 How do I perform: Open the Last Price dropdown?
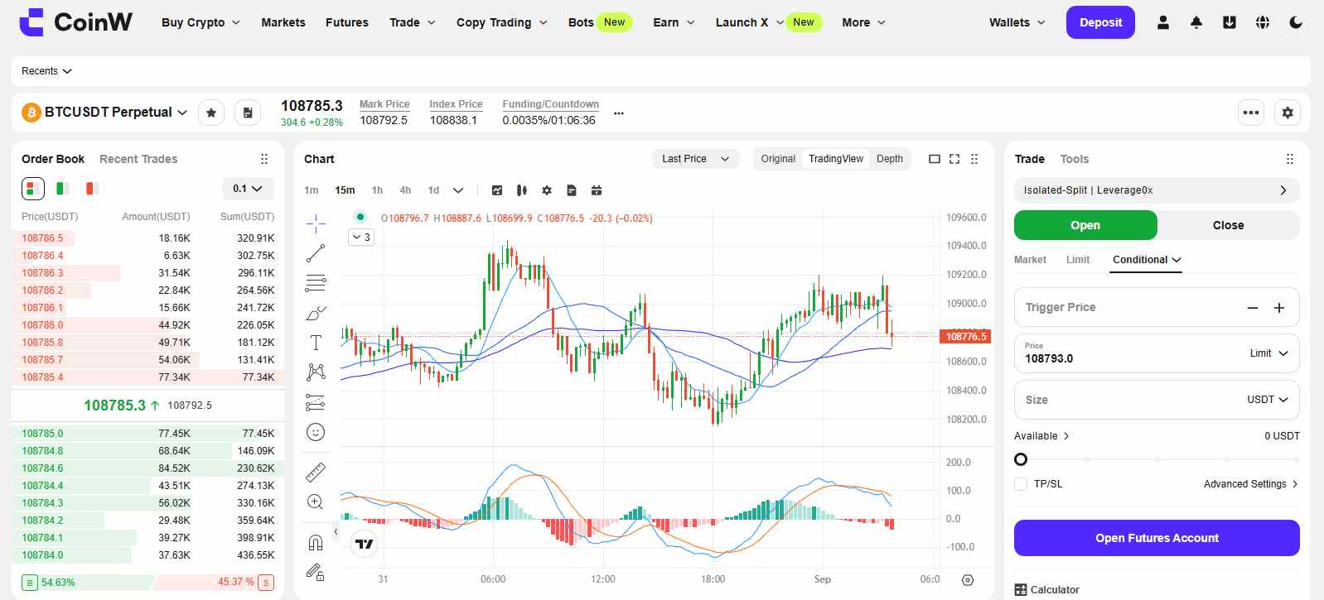[695, 159]
